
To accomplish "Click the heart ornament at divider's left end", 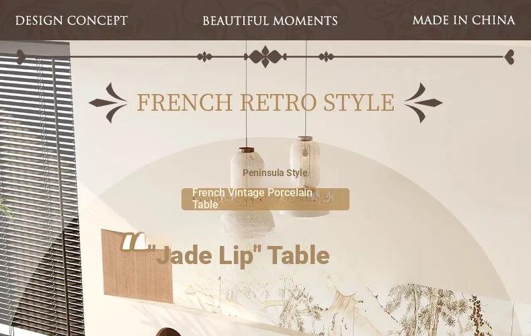I will coord(21,57).
